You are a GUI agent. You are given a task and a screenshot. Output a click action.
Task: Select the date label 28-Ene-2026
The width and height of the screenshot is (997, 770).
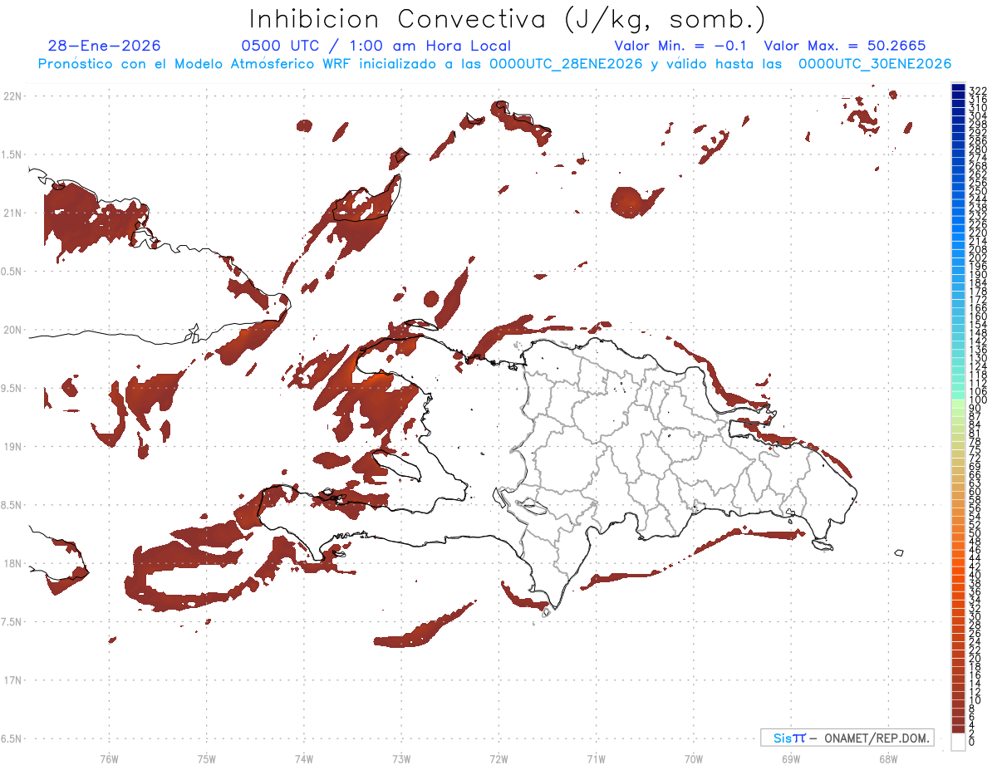point(105,47)
